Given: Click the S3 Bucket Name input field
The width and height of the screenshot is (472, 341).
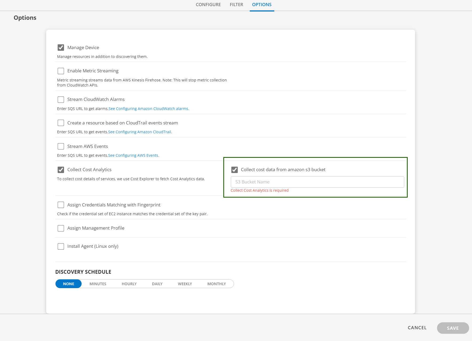Looking at the screenshot, I should click(317, 182).
